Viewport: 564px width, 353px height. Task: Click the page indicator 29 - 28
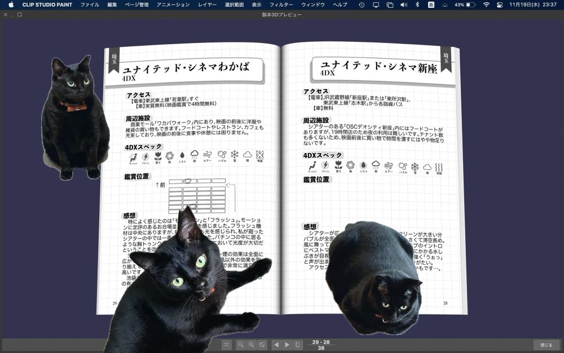[321, 342]
